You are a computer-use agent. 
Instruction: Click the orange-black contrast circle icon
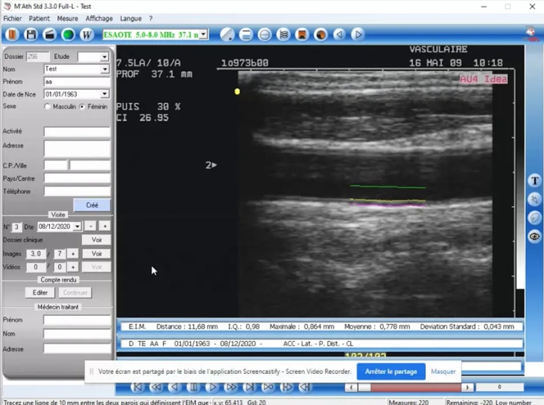[321, 35]
